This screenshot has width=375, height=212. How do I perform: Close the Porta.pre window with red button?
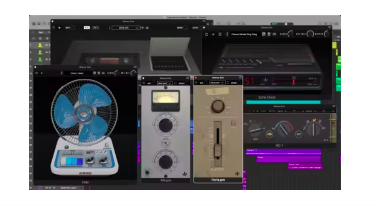(x=196, y=78)
